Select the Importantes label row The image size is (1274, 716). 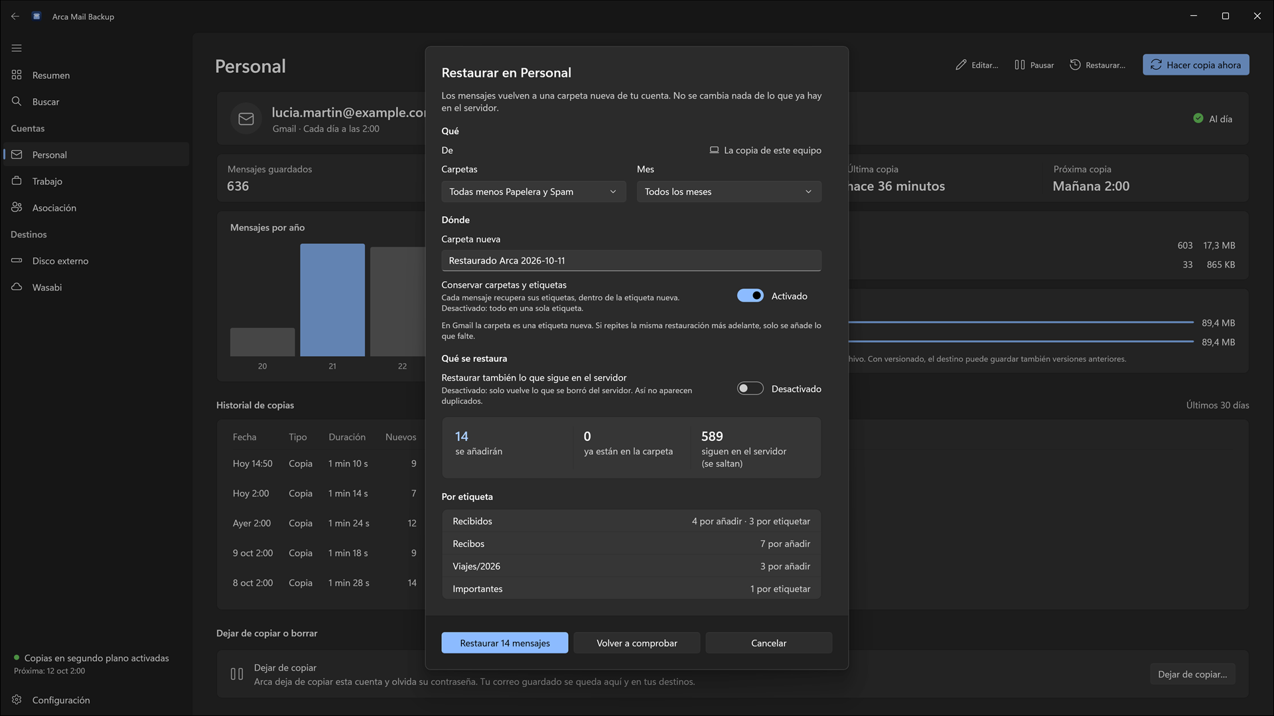click(631, 589)
